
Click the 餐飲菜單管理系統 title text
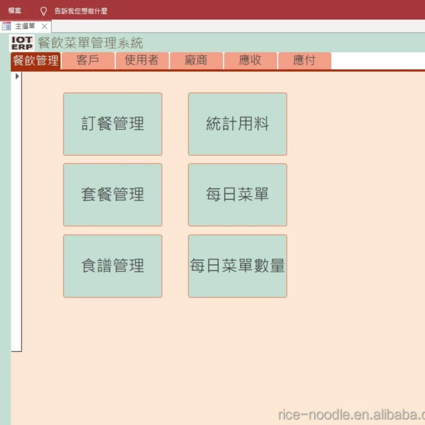tap(90, 43)
